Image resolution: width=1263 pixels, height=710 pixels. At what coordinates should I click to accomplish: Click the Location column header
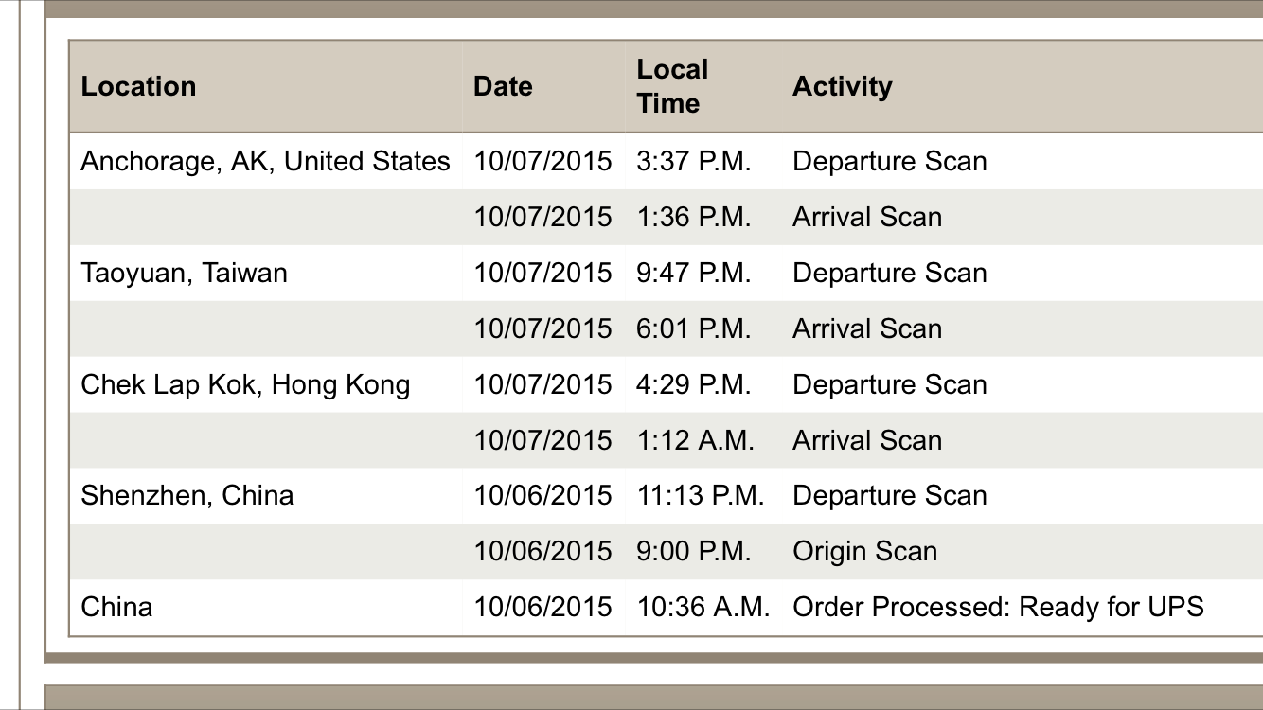click(x=138, y=86)
